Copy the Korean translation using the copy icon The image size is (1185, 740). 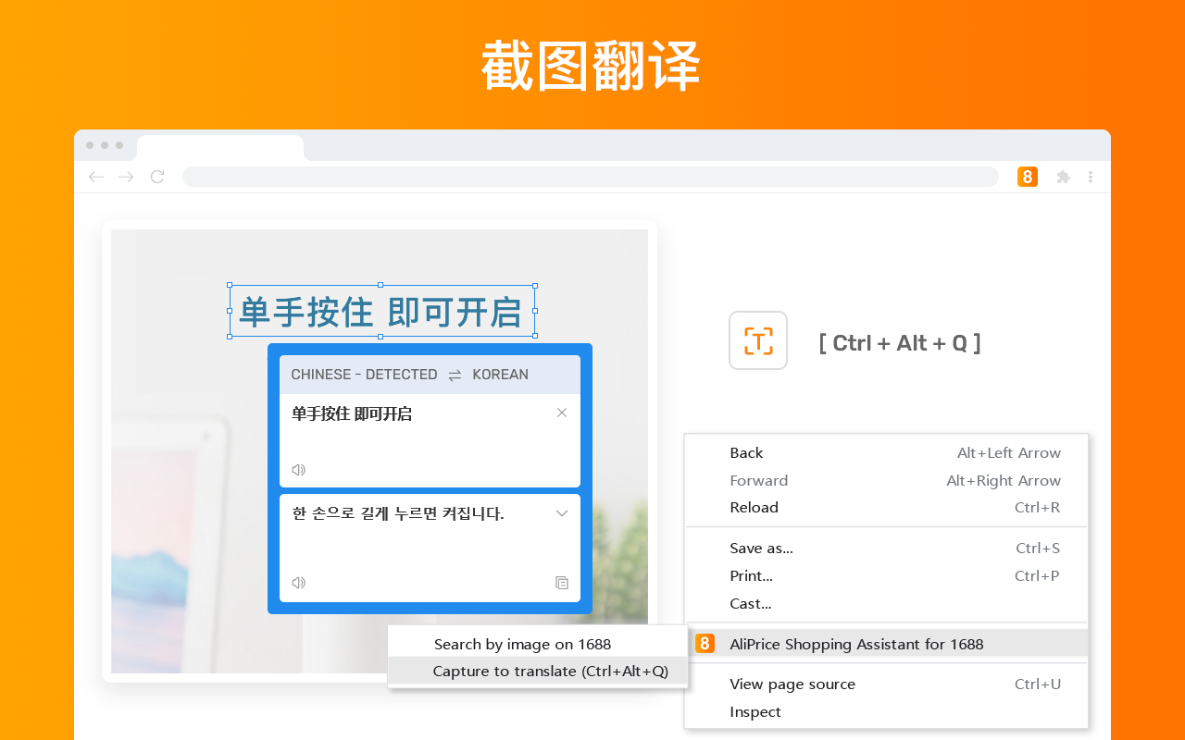562,582
